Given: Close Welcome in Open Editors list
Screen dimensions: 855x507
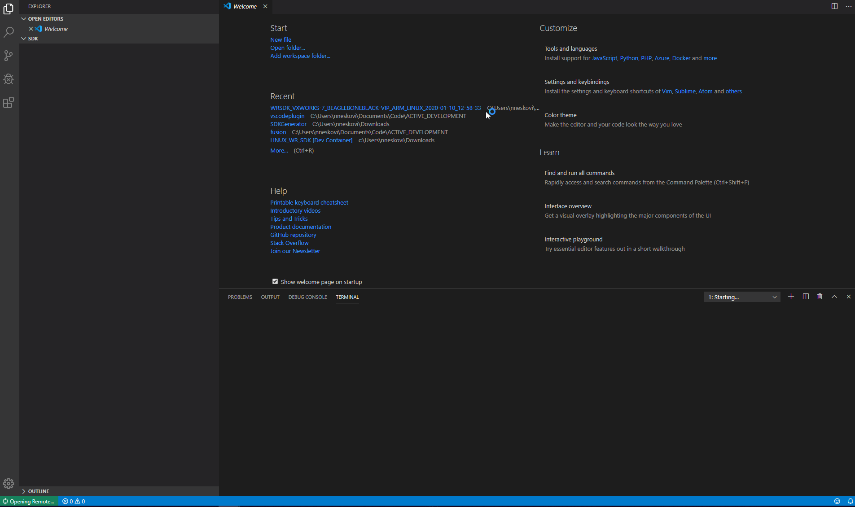Looking at the screenshot, I should click(x=31, y=29).
